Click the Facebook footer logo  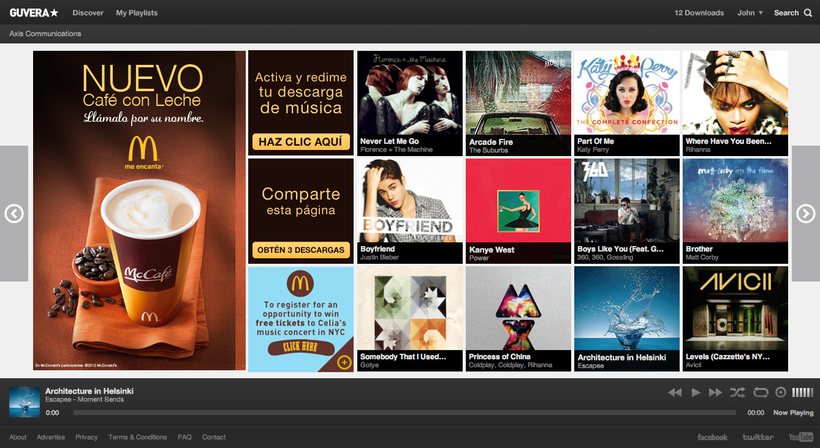(x=712, y=437)
